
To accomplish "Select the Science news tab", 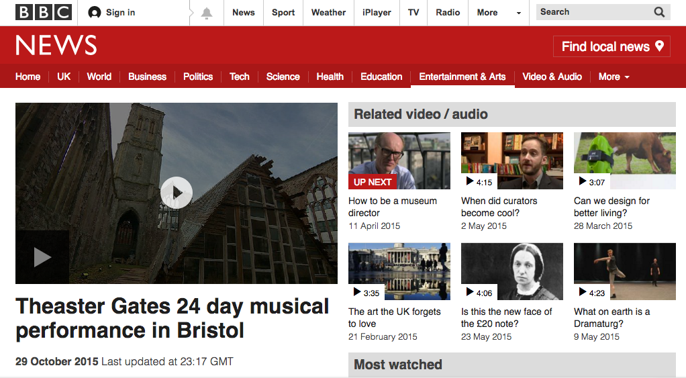I will (x=283, y=77).
